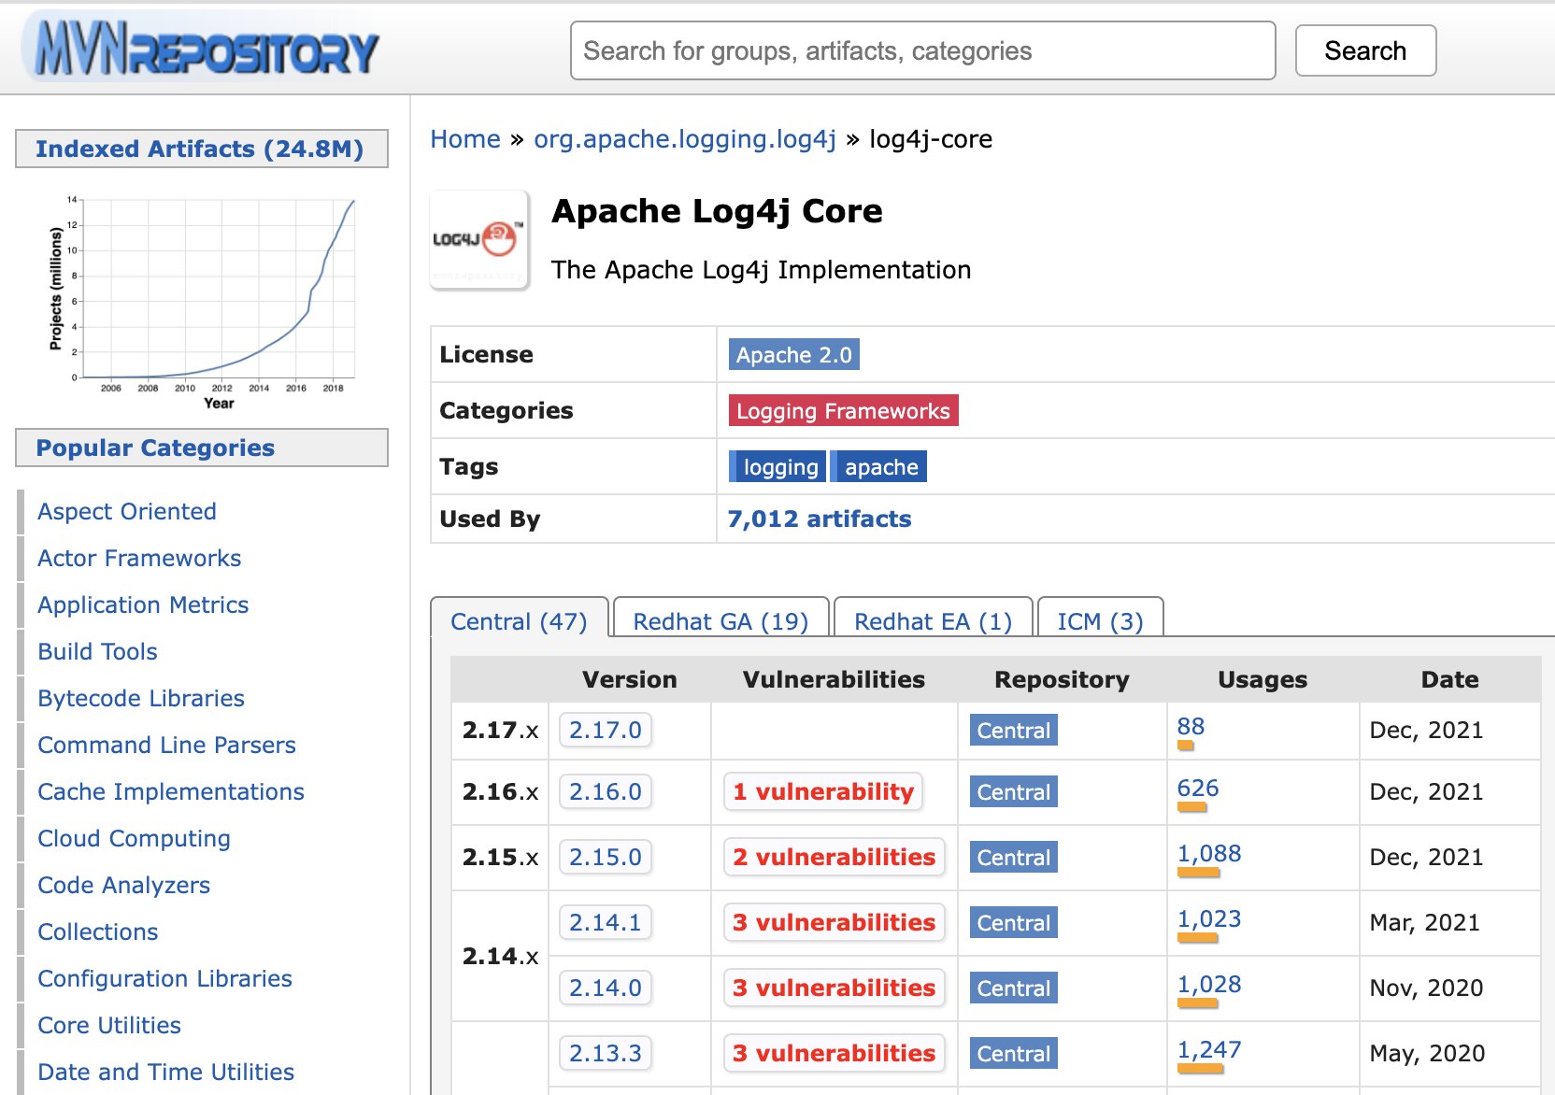Image resolution: width=1555 pixels, height=1095 pixels.
Task: Select the apache tag
Action: [879, 467]
